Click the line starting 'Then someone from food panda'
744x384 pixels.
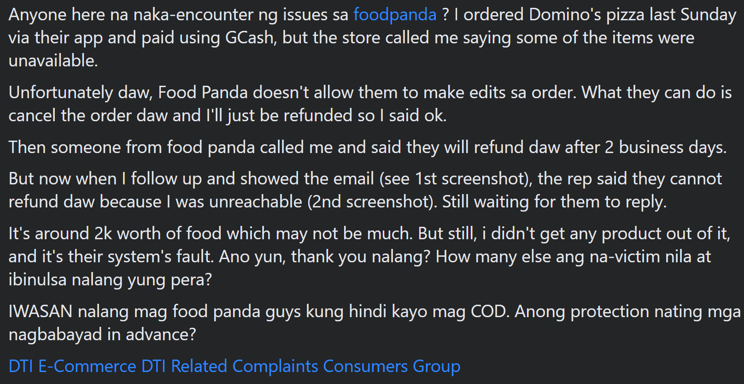368,148
